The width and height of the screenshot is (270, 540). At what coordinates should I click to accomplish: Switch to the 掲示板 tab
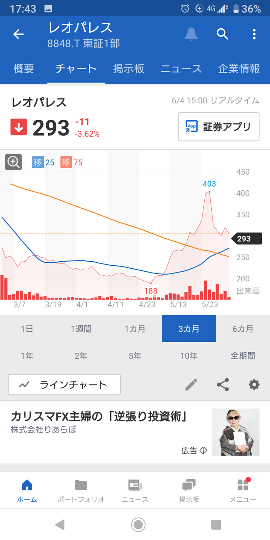point(128,69)
